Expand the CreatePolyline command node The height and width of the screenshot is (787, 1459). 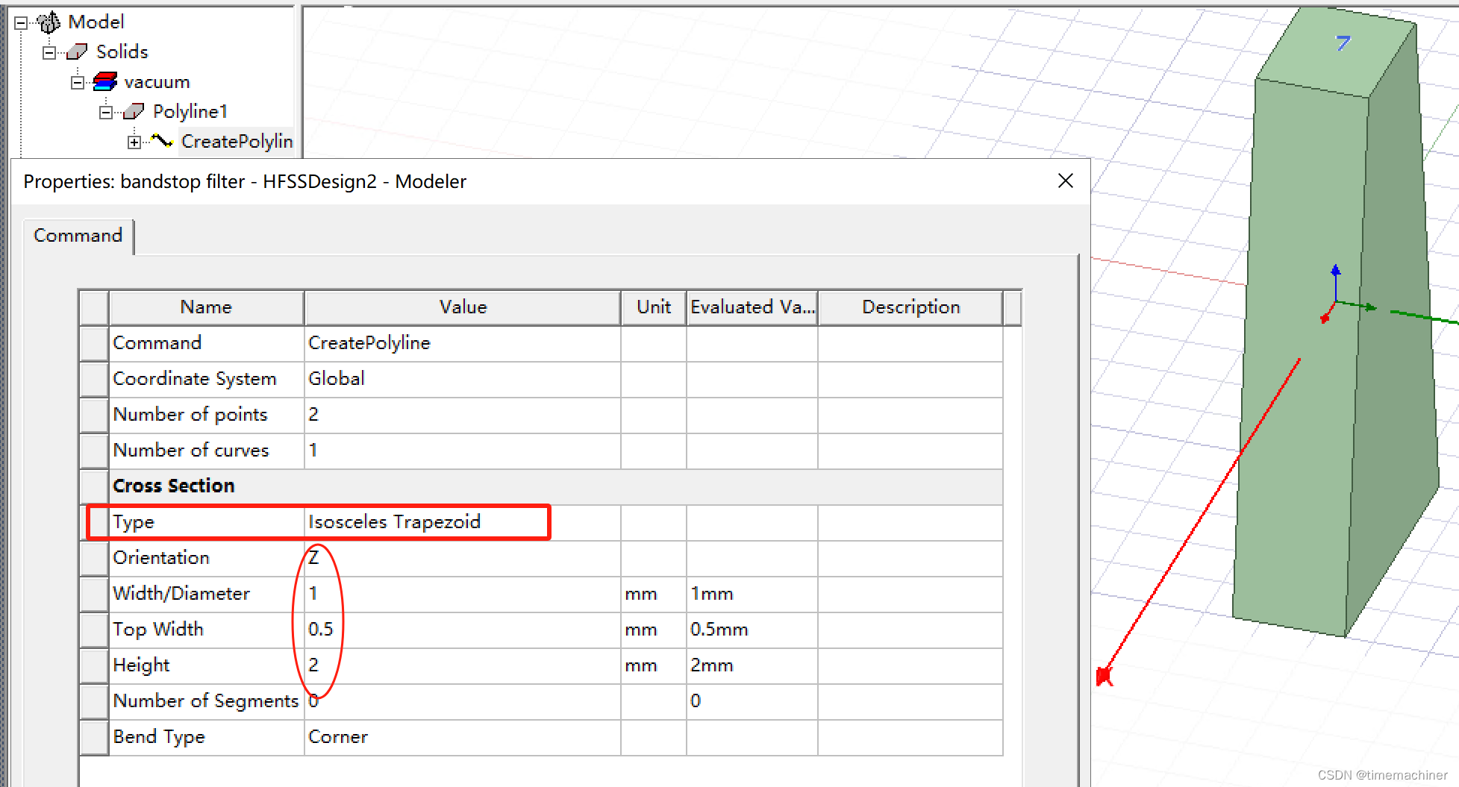point(133,141)
